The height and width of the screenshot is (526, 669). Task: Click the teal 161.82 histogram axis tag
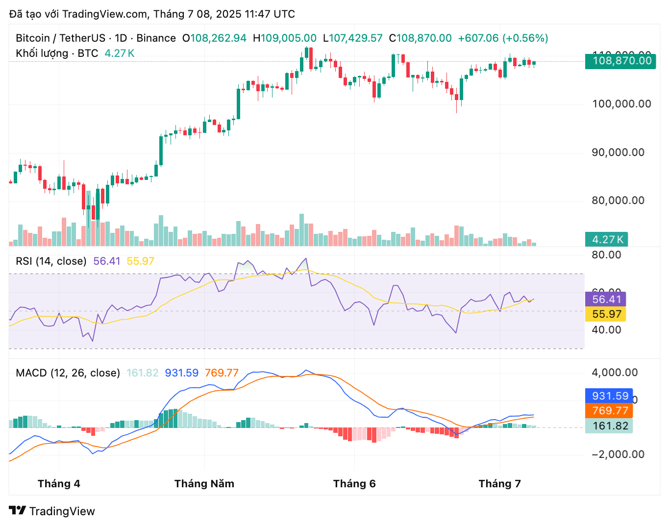(609, 426)
